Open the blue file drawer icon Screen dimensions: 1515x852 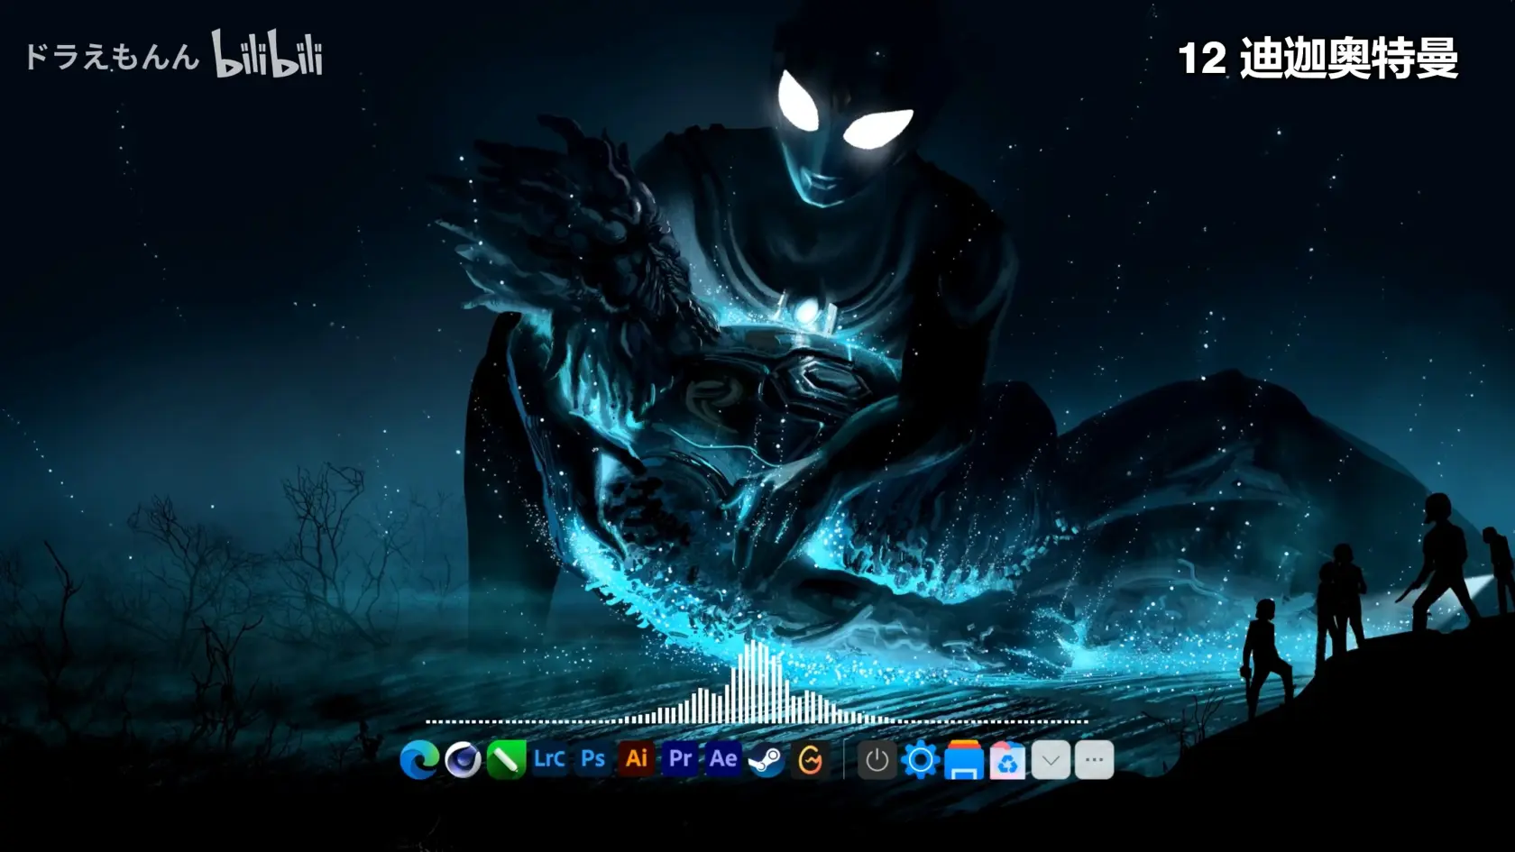(x=963, y=760)
